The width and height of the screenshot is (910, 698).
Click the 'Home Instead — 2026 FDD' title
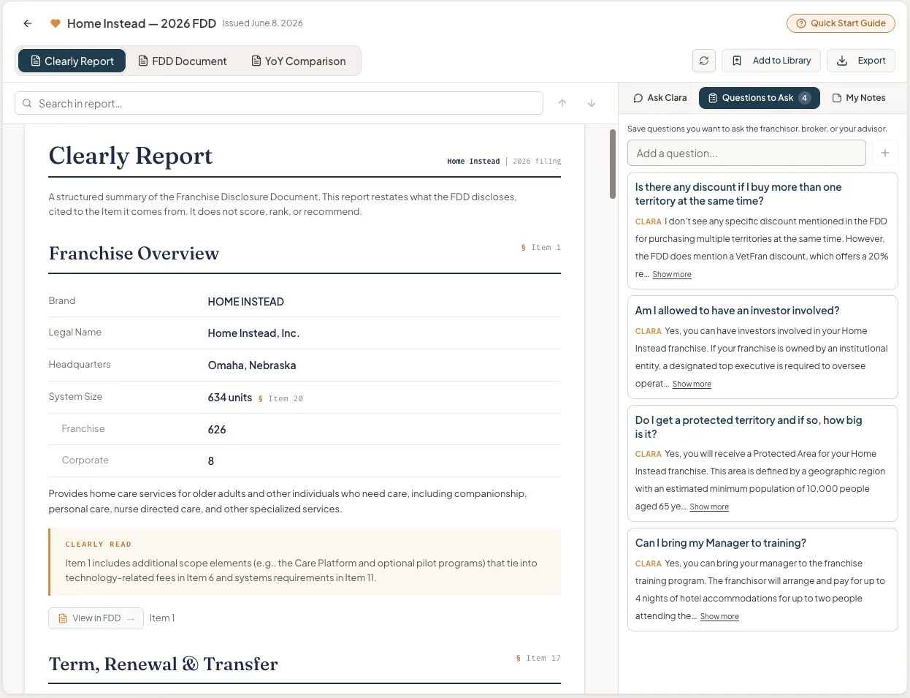click(142, 23)
